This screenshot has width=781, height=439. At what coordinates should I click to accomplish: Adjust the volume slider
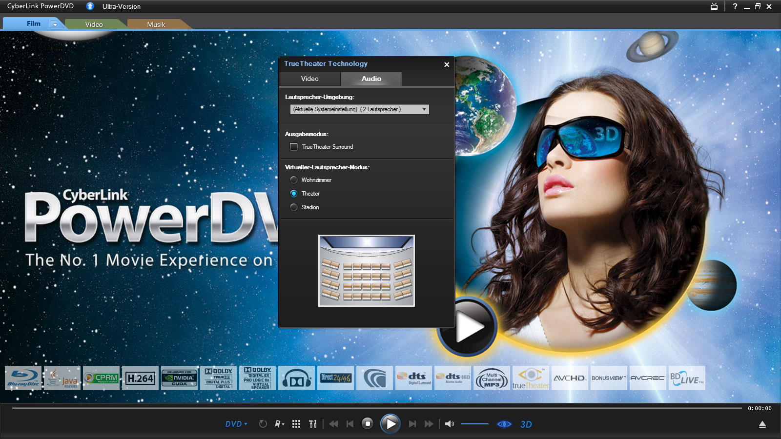click(x=474, y=424)
